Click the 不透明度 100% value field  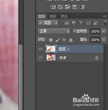tap(95, 31)
